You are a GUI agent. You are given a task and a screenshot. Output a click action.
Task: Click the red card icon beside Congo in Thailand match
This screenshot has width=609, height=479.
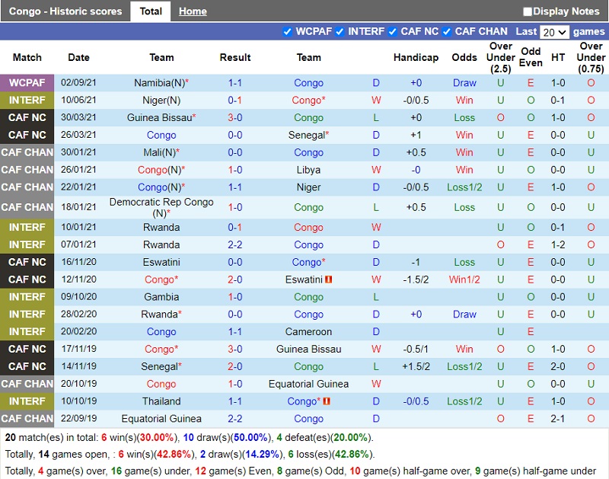[x=326, y=401]
